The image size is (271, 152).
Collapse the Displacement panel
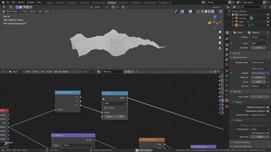click(x=240, y=57)
